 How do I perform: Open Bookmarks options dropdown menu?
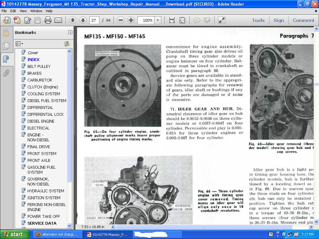pos(19,44)
